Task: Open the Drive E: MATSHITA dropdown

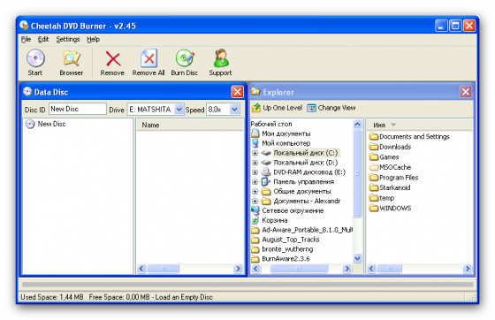Action: click(x=179, y=110)
